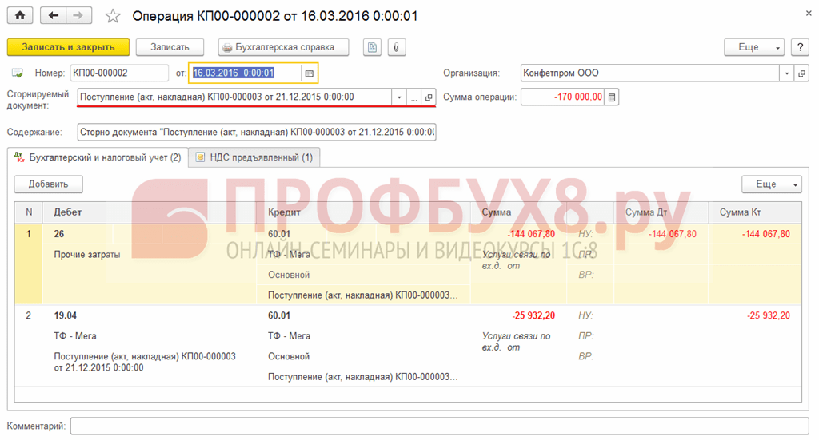Image resolution: width=819 pixels, height=440 pixels.
Task: Go to the home page icon
Action: [x=20, y=16]
